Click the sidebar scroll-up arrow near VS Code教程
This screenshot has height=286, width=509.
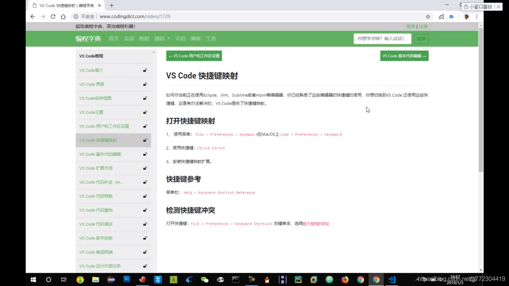coord(154,52)
